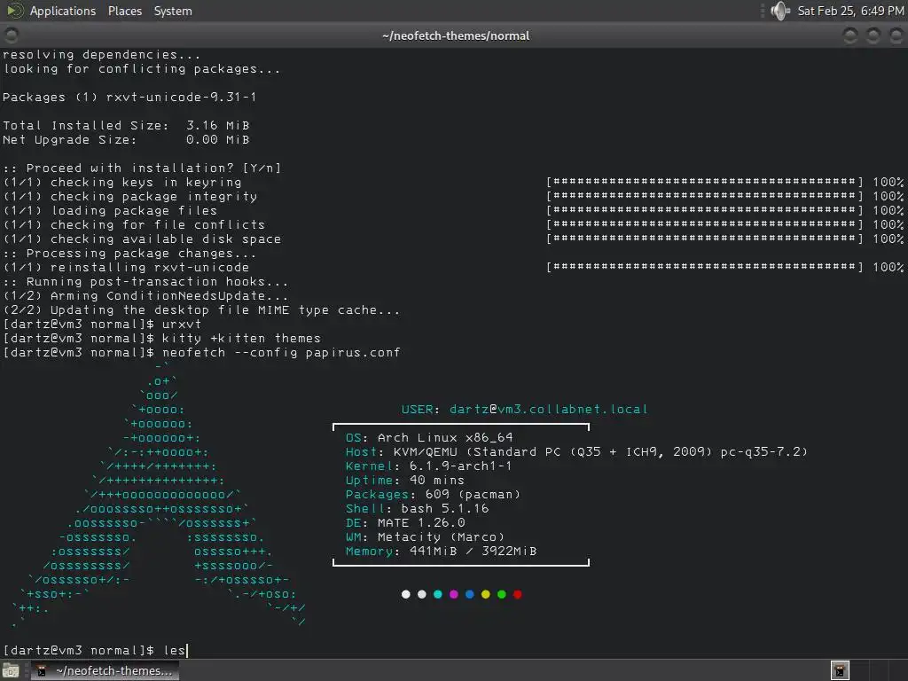Click the MATE logo icon beside Applications
The height and width of the screenshot is (681, 908).
14,11
